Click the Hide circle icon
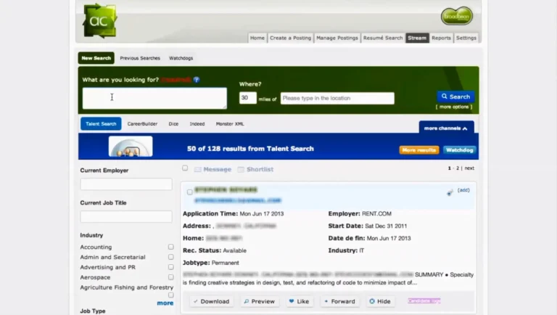 (x=372, y=301)
